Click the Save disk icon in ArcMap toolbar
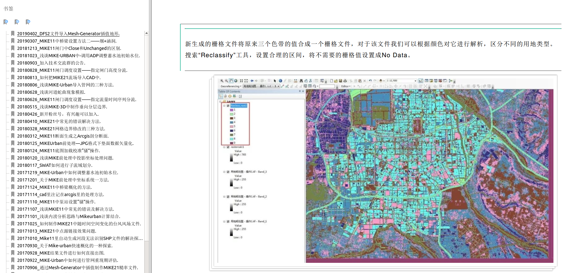 coord(340,81)
